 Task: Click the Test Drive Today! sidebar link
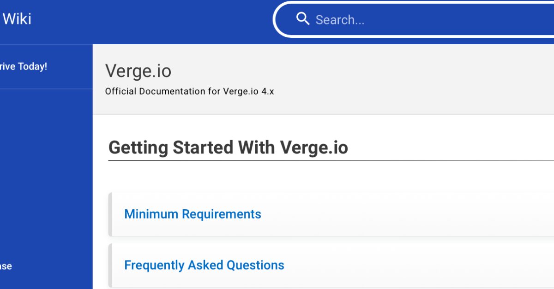(x=22, y=66)
